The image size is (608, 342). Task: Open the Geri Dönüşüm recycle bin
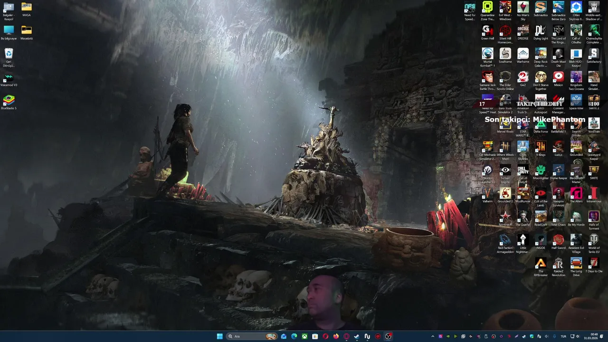[x=9, y=57]
